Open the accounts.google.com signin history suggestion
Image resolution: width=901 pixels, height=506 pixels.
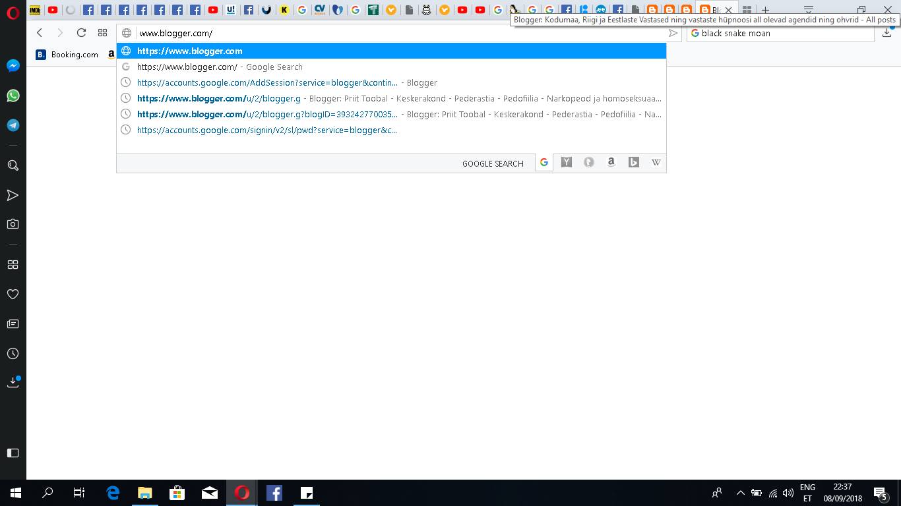[x=391, y=130]
